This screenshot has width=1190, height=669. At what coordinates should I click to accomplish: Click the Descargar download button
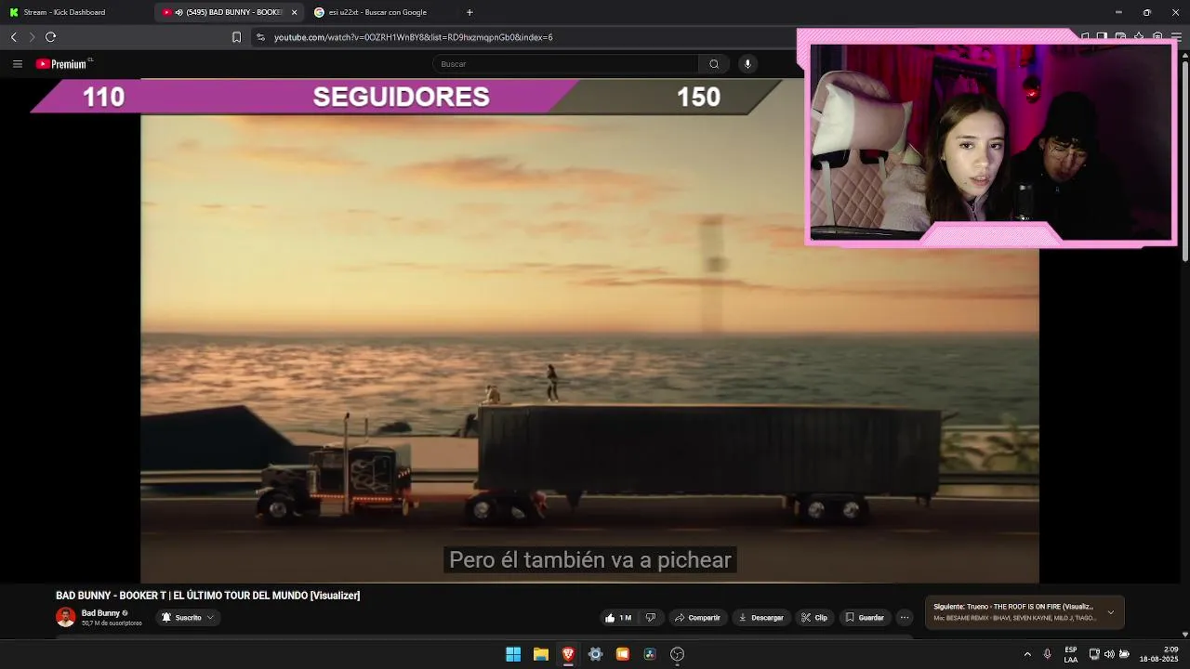pos(760,618)
